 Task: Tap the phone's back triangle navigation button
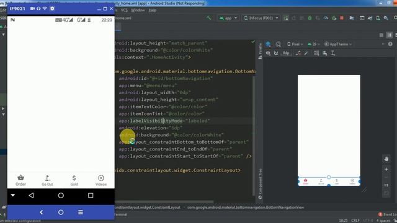(x=31, y=196)
